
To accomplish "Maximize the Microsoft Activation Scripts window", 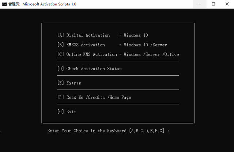I will (x=214, y=4).
